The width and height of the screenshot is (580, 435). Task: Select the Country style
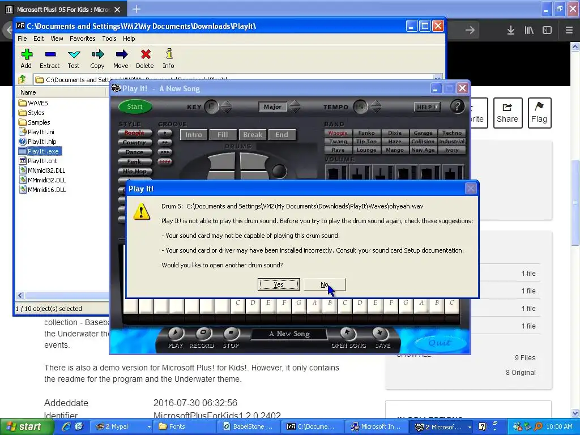tap(135, 142)
